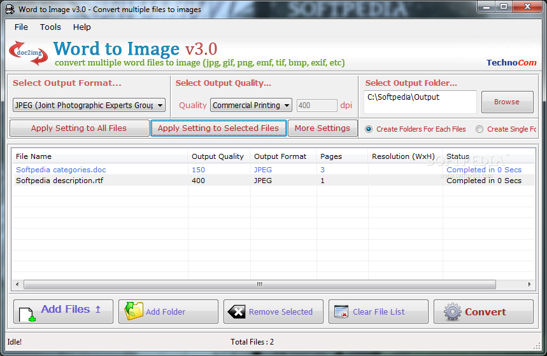
Task: Open the Commercial Printing quality dropdown
Action: (251, 105)
